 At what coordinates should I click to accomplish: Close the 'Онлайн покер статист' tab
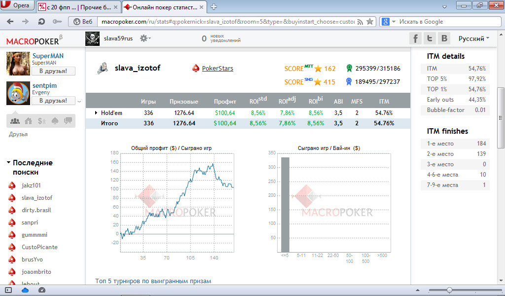201,7
